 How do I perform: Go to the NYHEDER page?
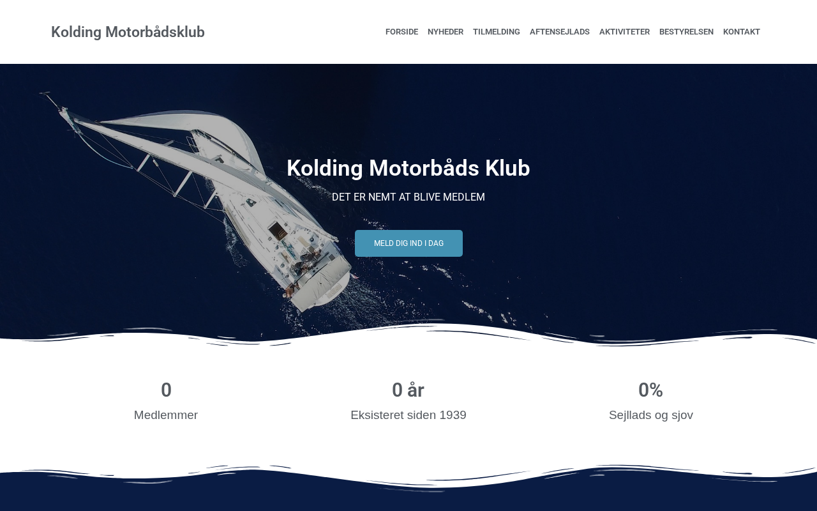click(x=446, y=32)
